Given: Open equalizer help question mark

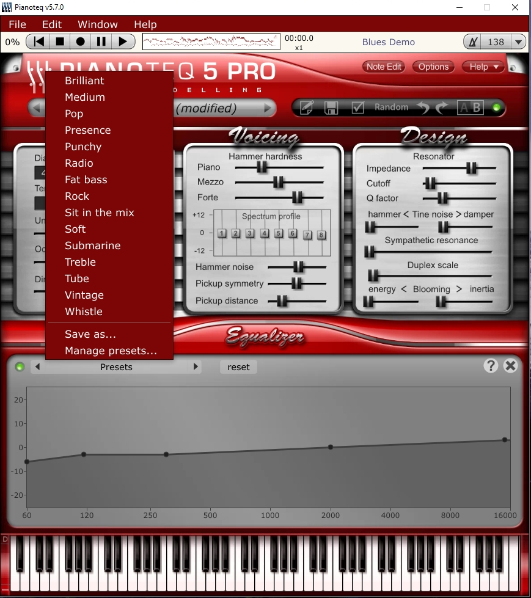Looking at the screenshot, I should point(491,366).
